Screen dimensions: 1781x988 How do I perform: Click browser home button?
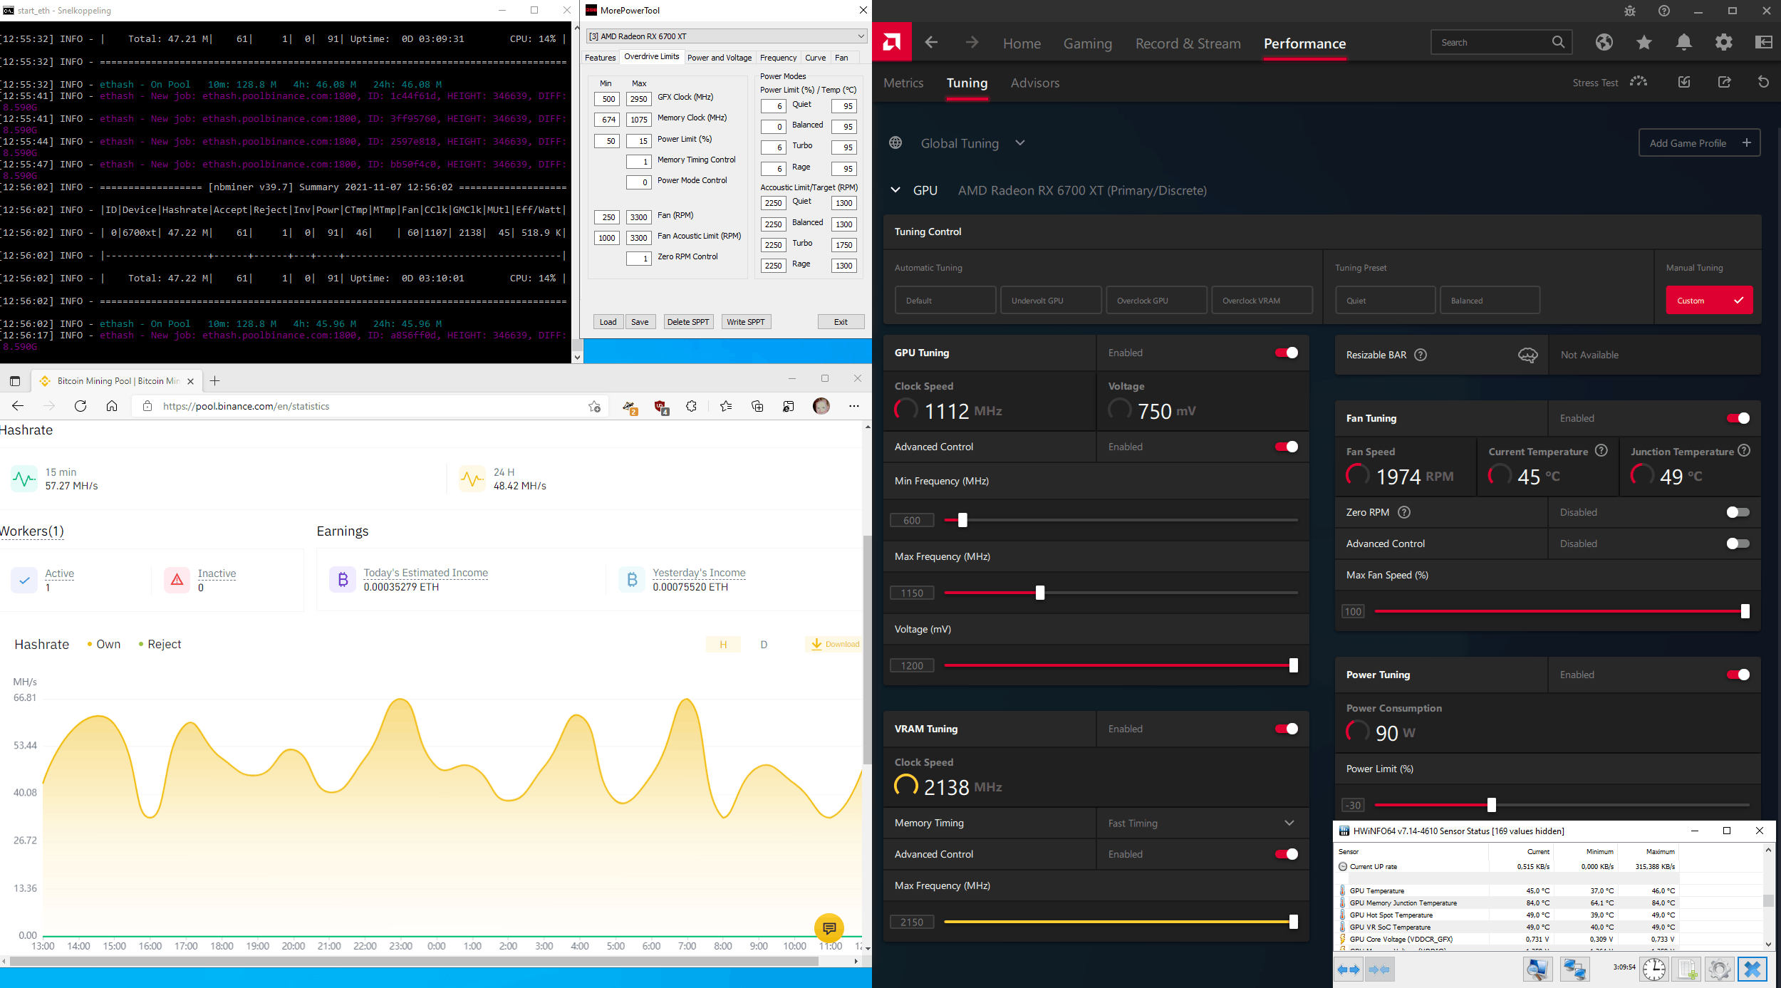[x=112, y=406]
